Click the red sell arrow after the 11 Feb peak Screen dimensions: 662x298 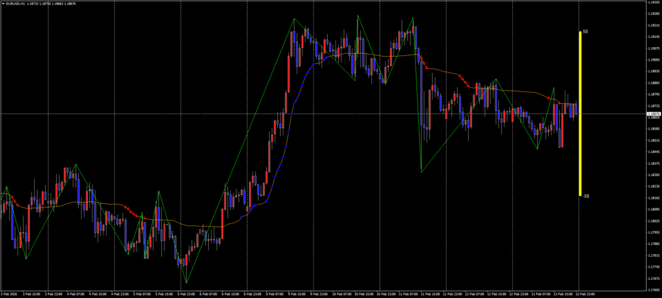pyautogui.click(x=421, y=59)
